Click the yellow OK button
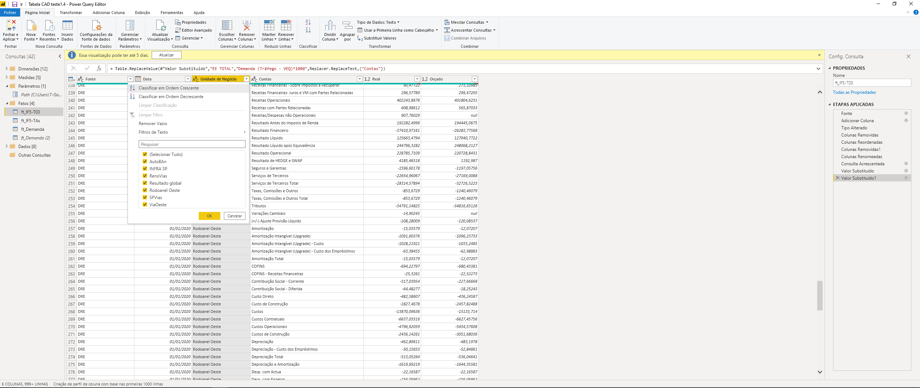This screenshot has height=388, width=920. coord(210,216)
